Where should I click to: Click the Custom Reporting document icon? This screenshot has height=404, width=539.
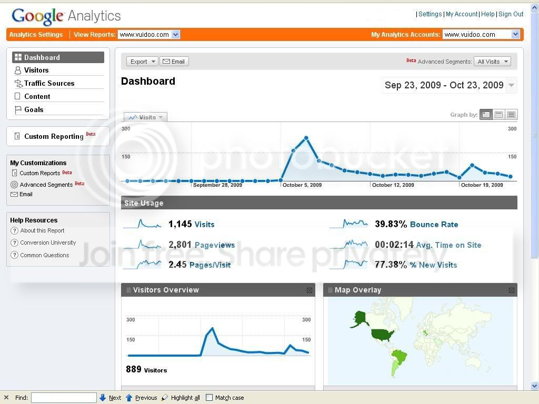coord(17,136)
